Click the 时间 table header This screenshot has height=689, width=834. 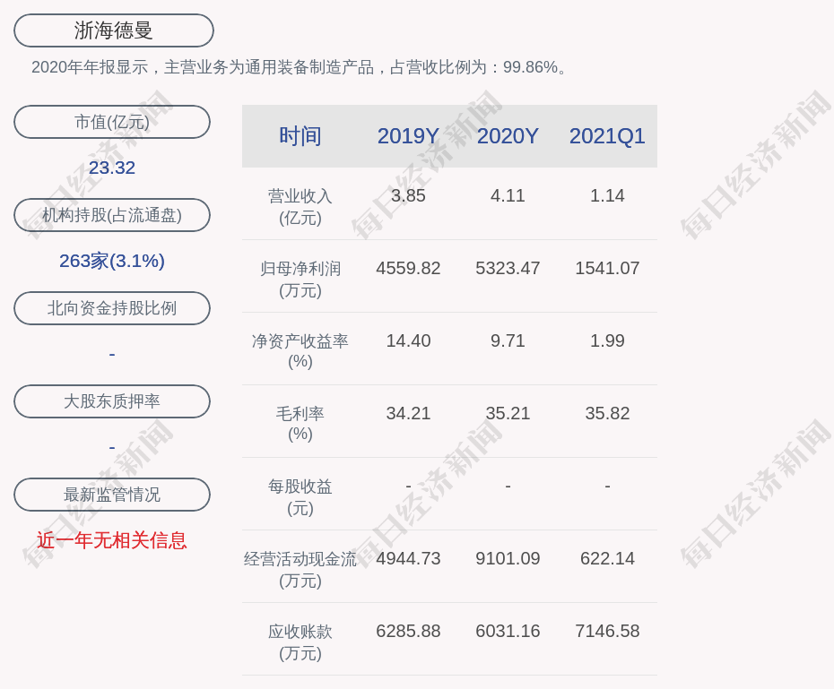(300, 136)
